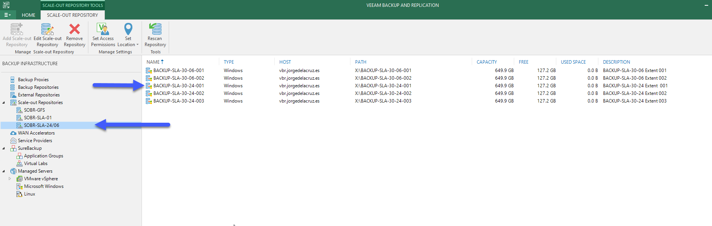Image resolution: width=712 pixels, height=226 pixels.
Task: Minimize the Veeam window
Action: (706, 5)
